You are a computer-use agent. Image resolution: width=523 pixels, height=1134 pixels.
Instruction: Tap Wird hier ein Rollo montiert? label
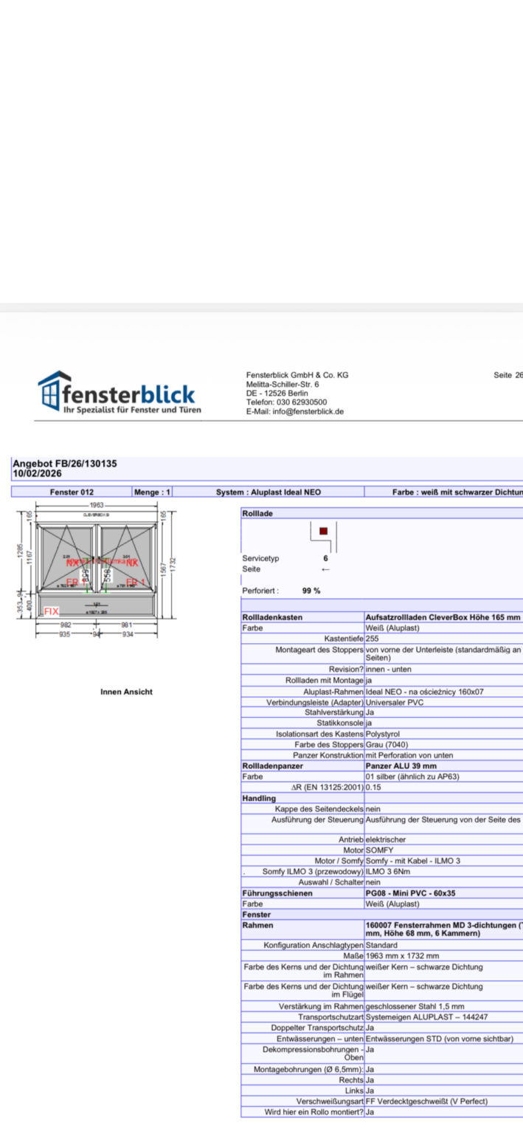click(314, 1112)
